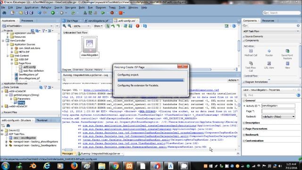Click ApplicationImpl.createComponent stack trace link
The width and height of the screenshot is (302, 170).
(x=127, y=129)
